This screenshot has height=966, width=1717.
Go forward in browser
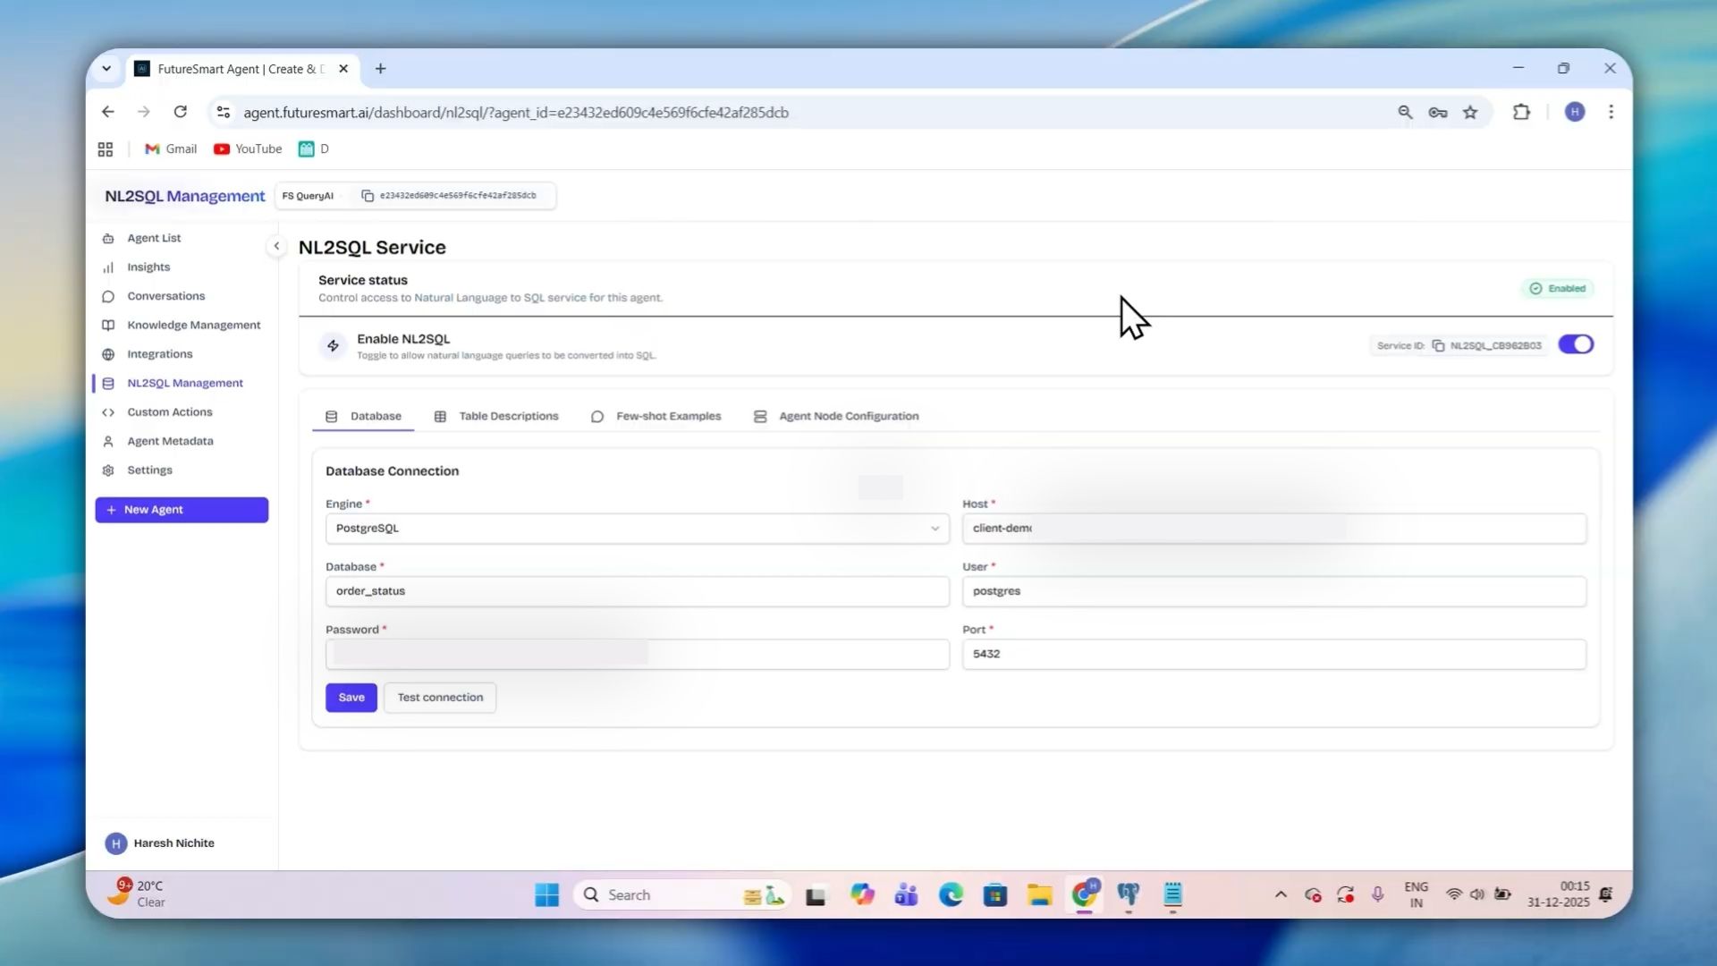click(x=144, y=112)
